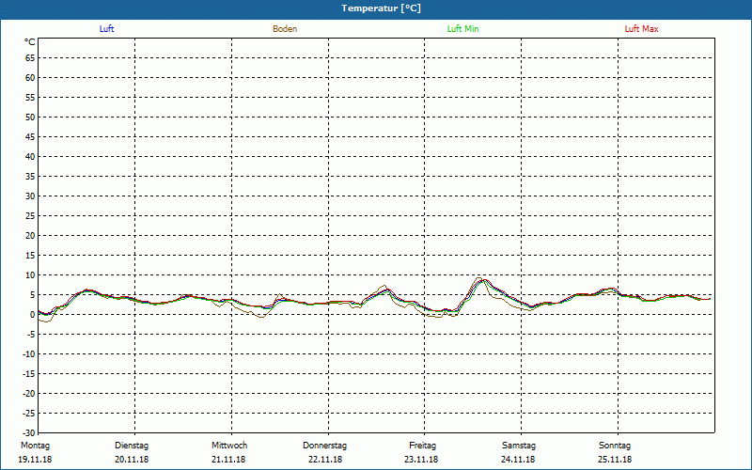The width and height of the screenshot is (752, 470).
Task: Click the Luft legend label
Action: click(x=106, y=29)
